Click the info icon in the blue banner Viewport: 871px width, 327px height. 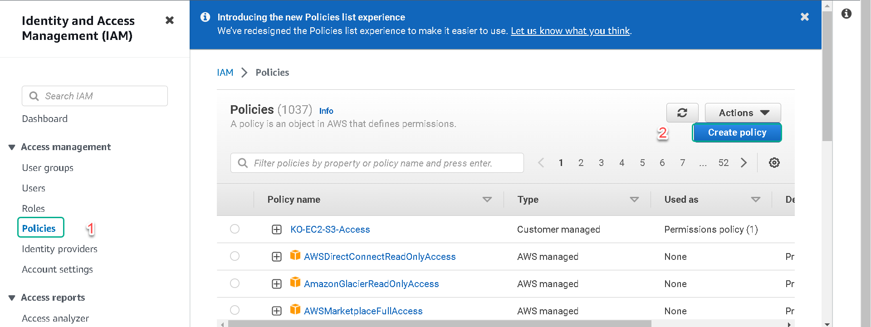pyautogui.click(x=206, y=17)
